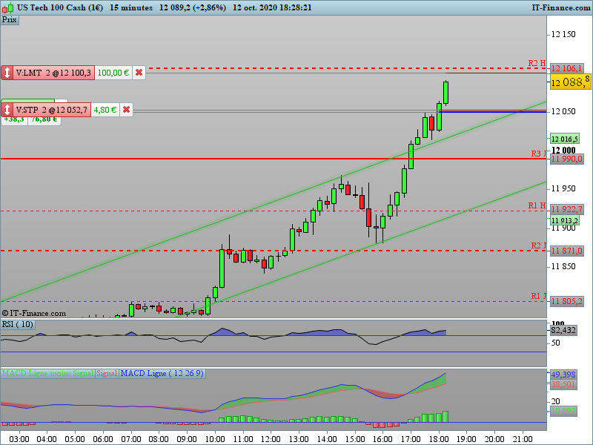The width and height of the screenshot is (593, 445).
Task: Select the V:STP 2 @12 052,7 order label
Action: coord(51,110)
